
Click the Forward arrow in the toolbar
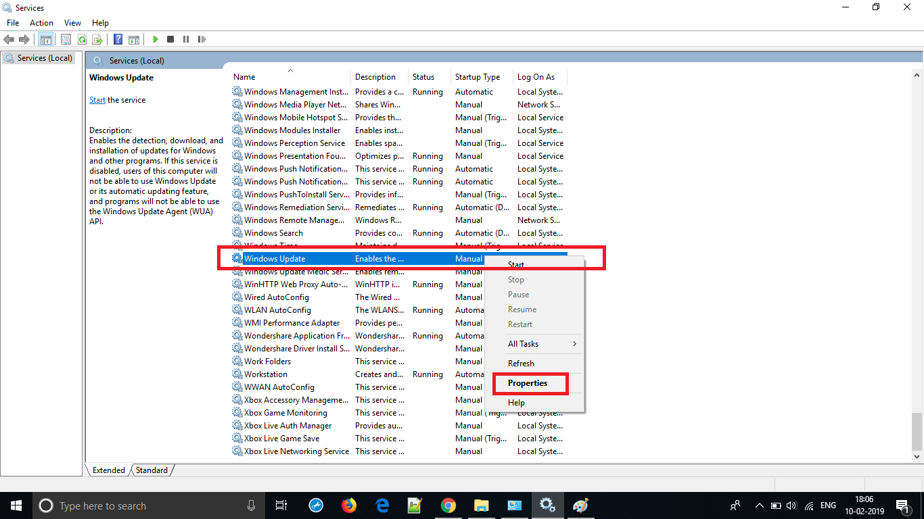point(24,39)
